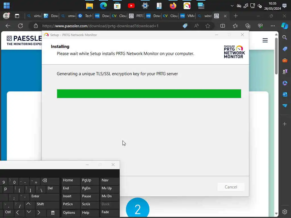The width and height of the screenshot is (291, 218).
Task: Open Browser essentials heart icon
Action: pyautogui.click(x=260, y=26)
